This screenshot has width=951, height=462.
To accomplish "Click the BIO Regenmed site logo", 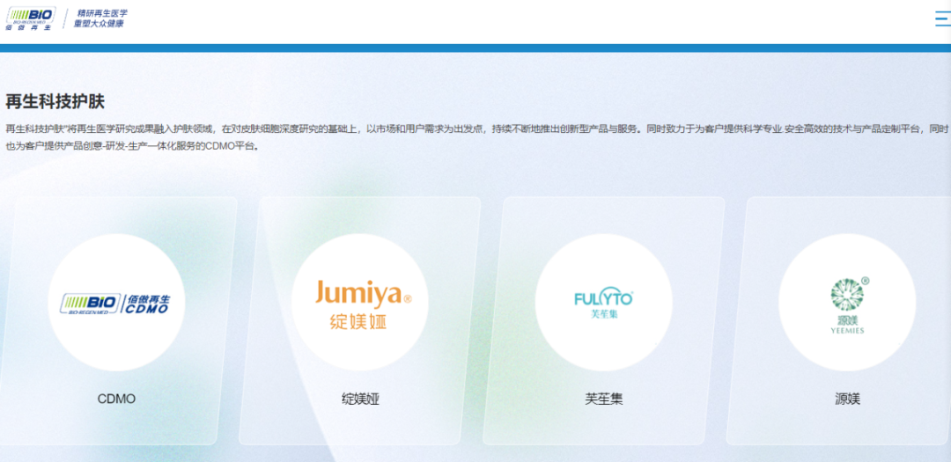I will [31, 18].
